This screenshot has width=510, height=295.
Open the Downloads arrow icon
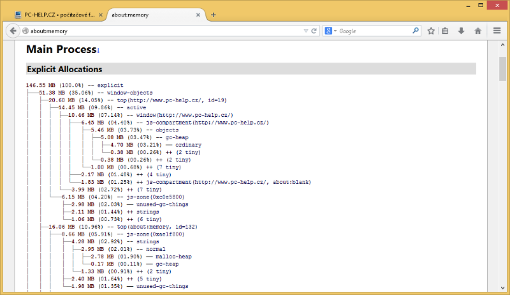point(461,31)
